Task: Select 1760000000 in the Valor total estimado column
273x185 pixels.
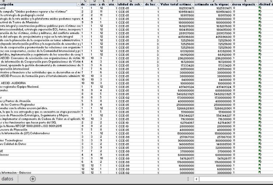Action: pos(177,162)
